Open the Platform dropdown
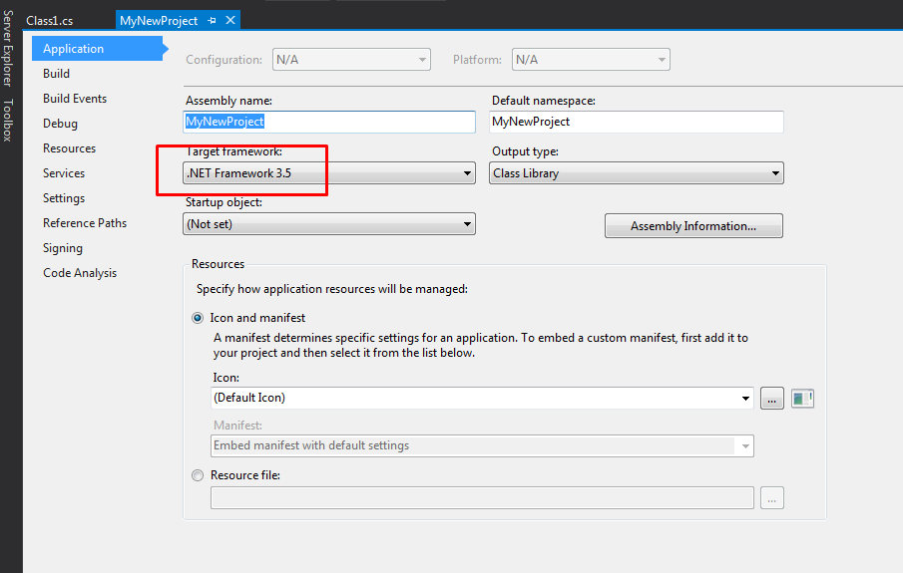 click(x=591, y=59)
